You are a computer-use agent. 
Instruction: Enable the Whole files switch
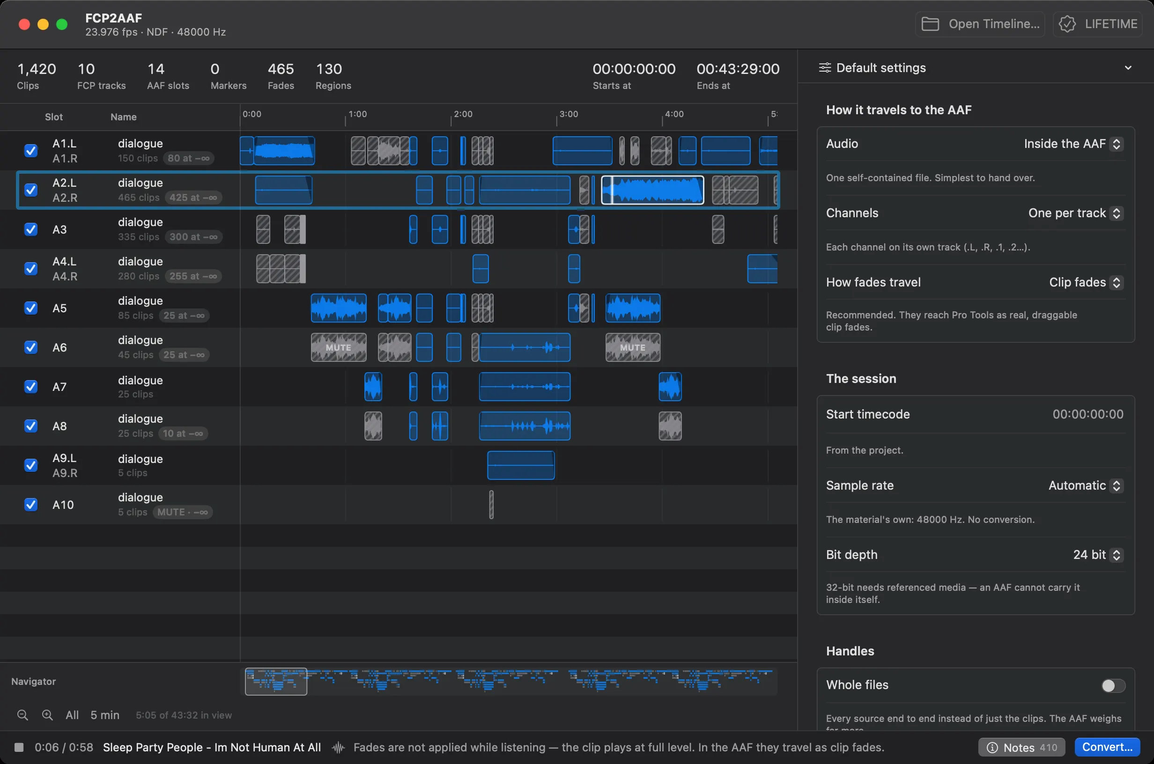tap(1113, 685)
